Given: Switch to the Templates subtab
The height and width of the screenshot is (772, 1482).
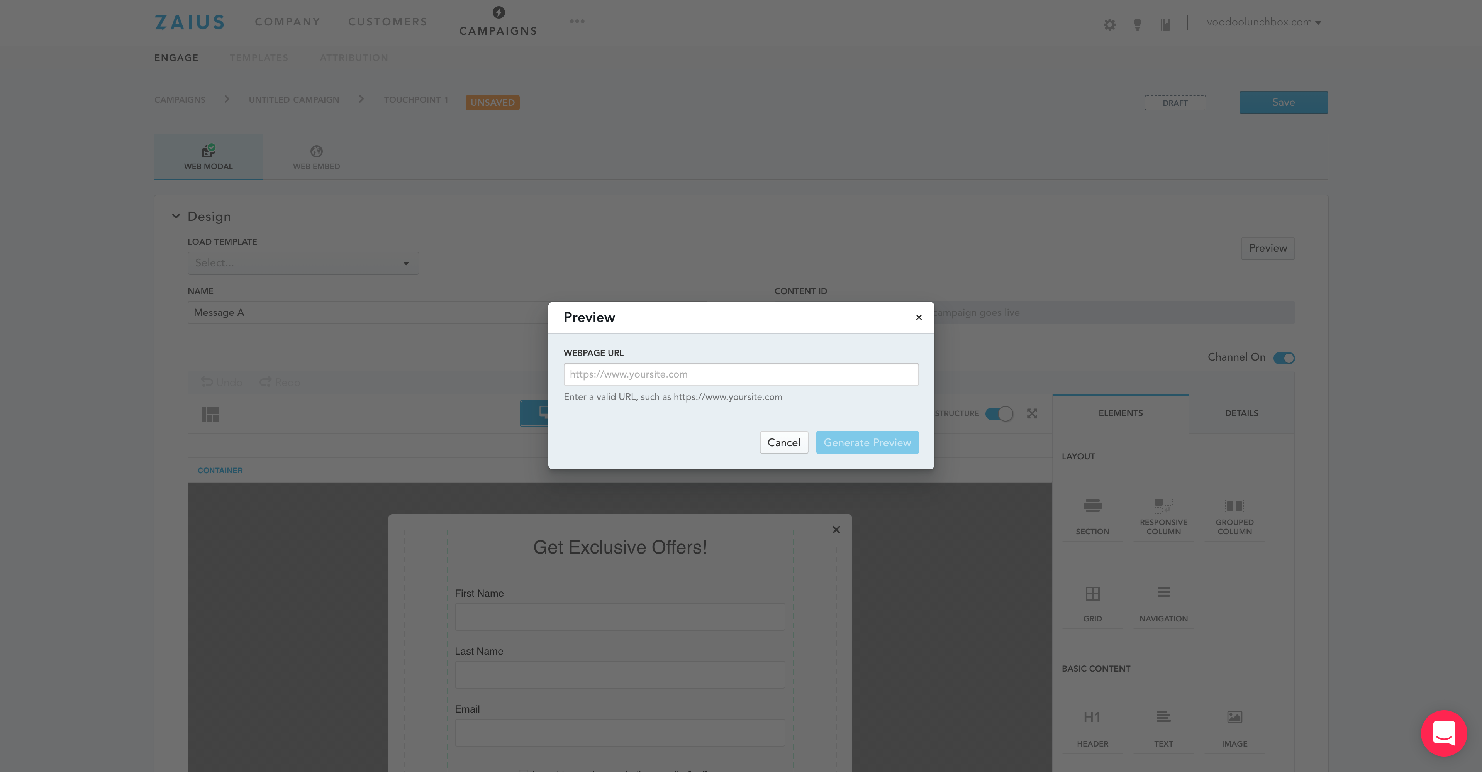Looking at the screenshot, I should (x=259, y=58).
